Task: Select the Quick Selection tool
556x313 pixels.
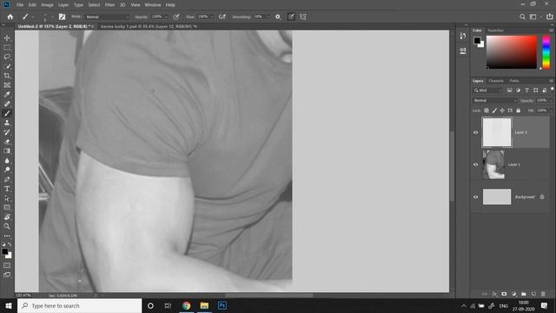Action: pyautogui.click(x=7, y=66)
